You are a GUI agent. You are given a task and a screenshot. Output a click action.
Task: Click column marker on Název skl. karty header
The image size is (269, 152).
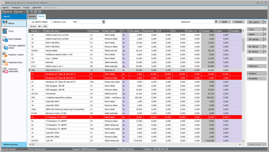coord(88,31)
